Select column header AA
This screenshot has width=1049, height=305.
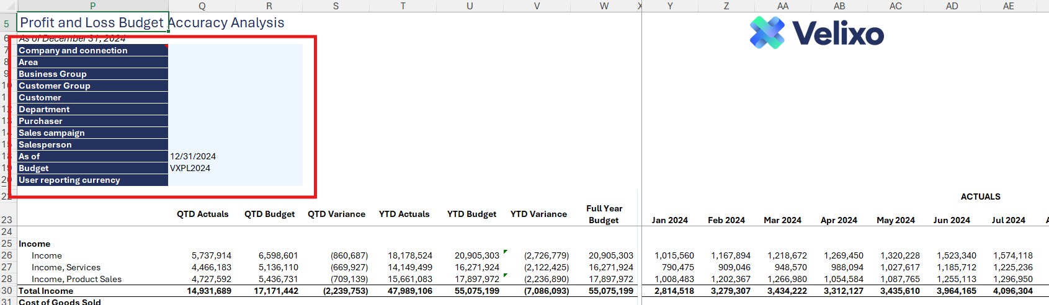(783, 6)
